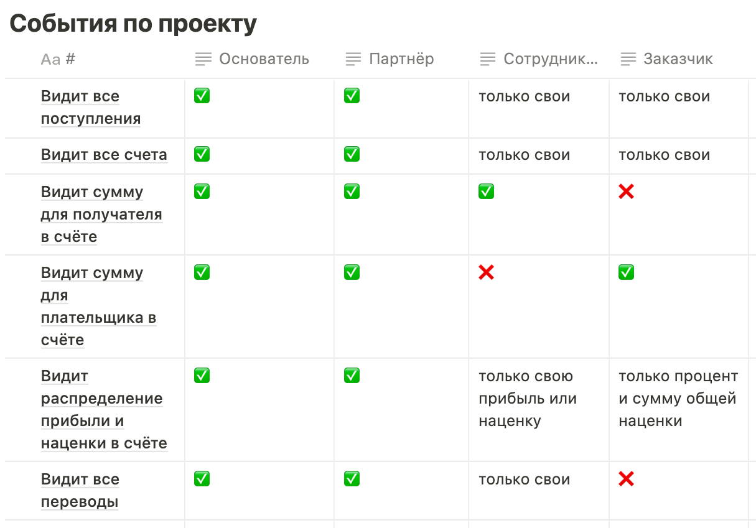Click the red cross in Заказчик column for получателя row

(626, 192)
